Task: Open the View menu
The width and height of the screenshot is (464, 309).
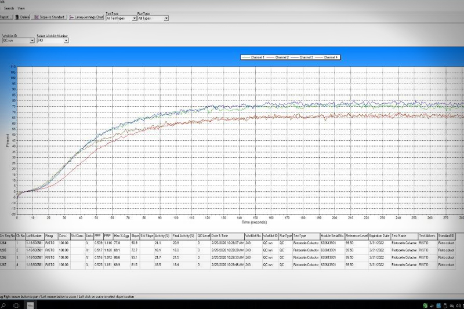Action: pyautogui.click(x=21, y=9)
